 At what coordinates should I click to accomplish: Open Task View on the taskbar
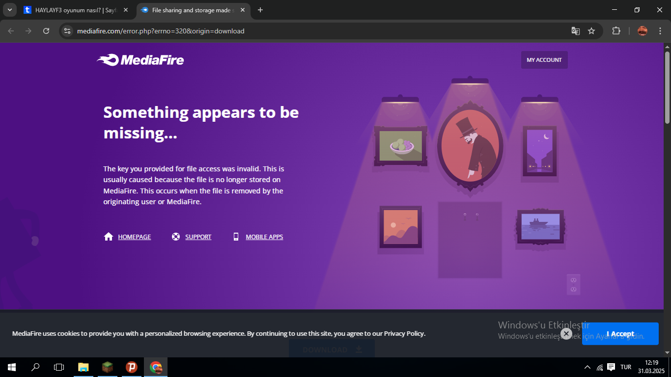[59, 367]
